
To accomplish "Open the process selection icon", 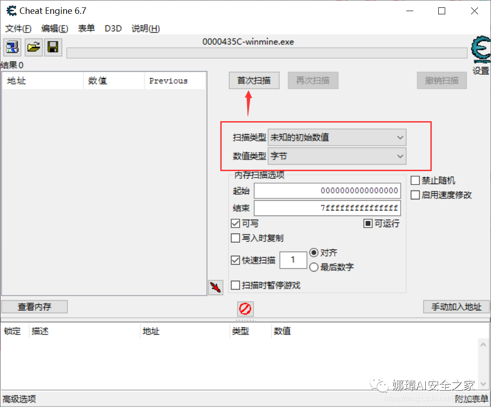I will tap(12, 47).
